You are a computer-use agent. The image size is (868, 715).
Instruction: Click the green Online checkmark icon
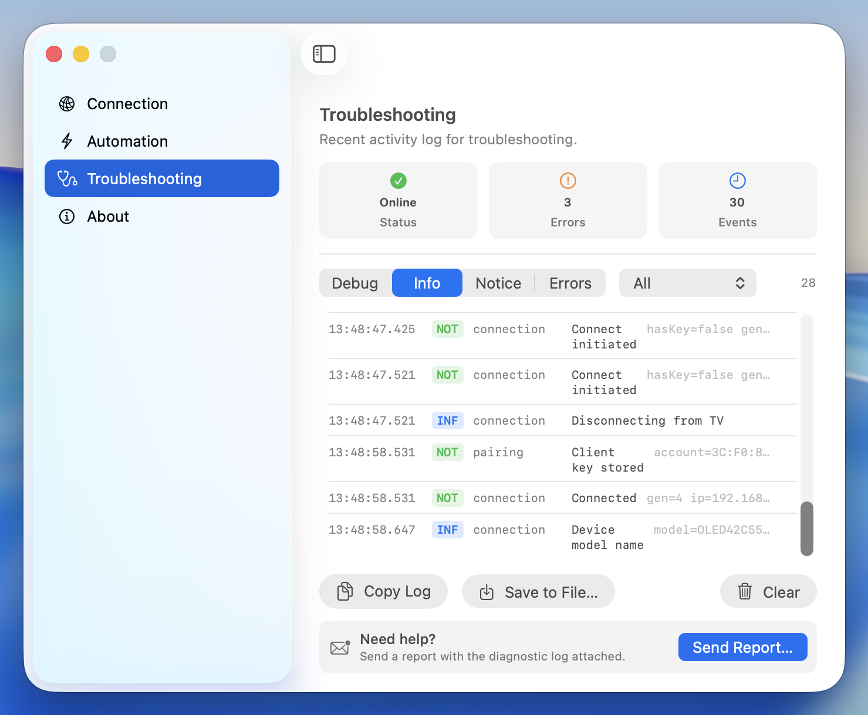(x=398, y=181)
